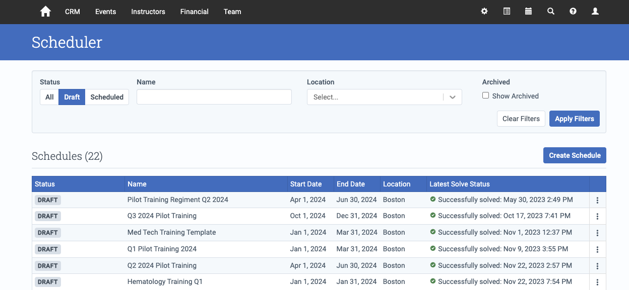Viewport: 629px width, 290px height.
Task: Click the search magnifier icon
Action: tap(551, 11)
